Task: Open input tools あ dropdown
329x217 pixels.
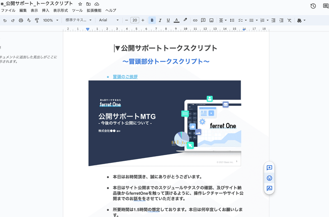Action: [x=301, y=20]
